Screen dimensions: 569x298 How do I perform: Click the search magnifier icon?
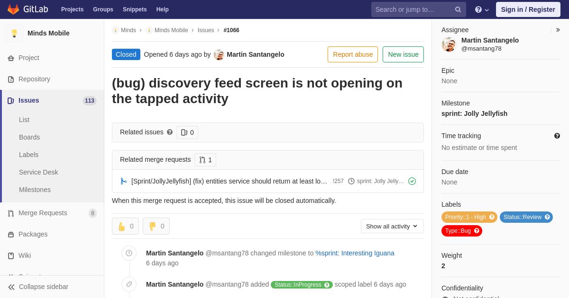click(458, 9)
